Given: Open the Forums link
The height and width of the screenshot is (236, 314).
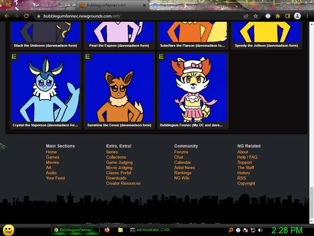Looking at the screenshot, I should click(181, 152).
